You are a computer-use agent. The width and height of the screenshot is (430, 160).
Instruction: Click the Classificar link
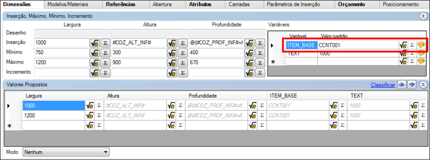point(383,85)
